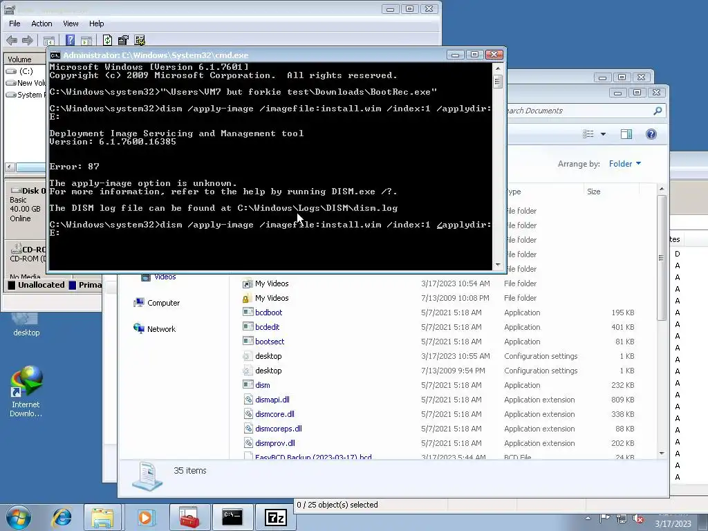Select the dism application file
Screen dimensions: 708x531
click(x=439, y=385)
